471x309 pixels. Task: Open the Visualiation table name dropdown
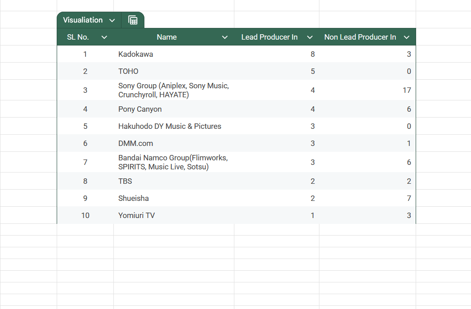pos(112,20)
